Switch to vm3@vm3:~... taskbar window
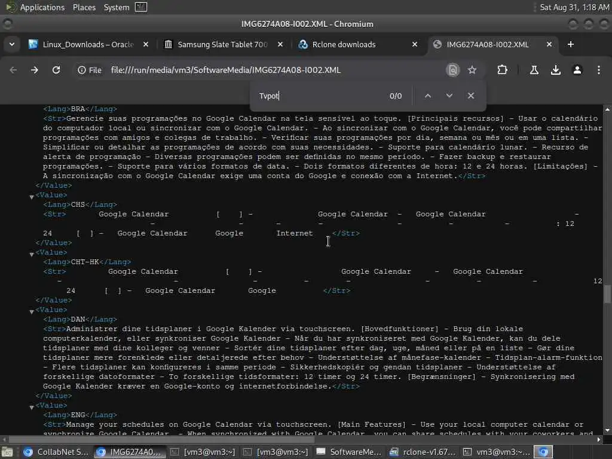Viewport: 612px width, 459px height. [495, 452]
